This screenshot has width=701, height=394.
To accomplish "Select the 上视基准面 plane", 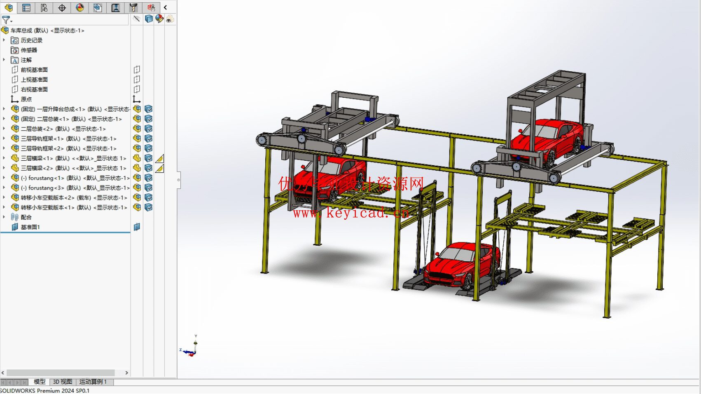I will pos(34,80).
